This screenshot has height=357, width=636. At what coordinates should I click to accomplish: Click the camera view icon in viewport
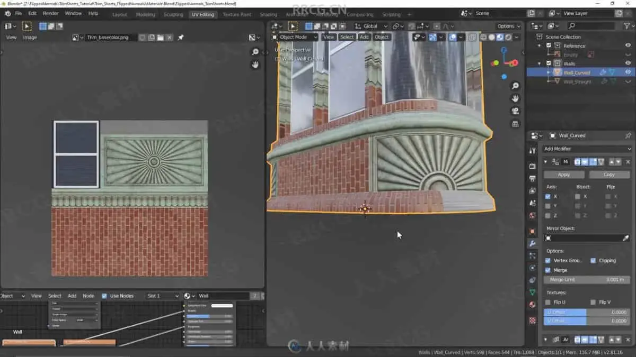click(515, 111)
